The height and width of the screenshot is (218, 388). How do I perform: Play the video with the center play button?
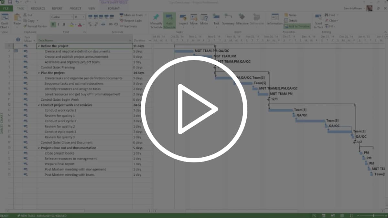coord(194,109)
